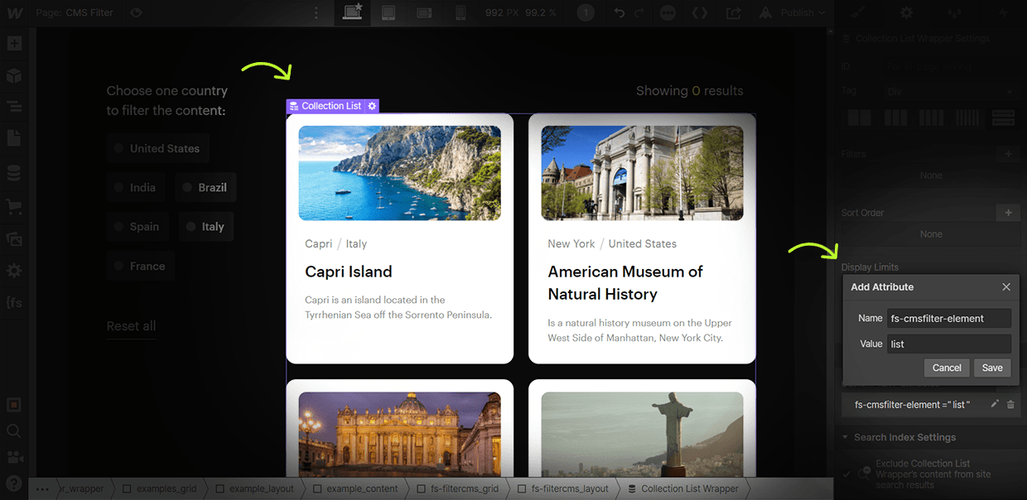Click the Reset all link
Image resolution: width=1027 pixels, height=500 pixels.
(x=131, y=325)
